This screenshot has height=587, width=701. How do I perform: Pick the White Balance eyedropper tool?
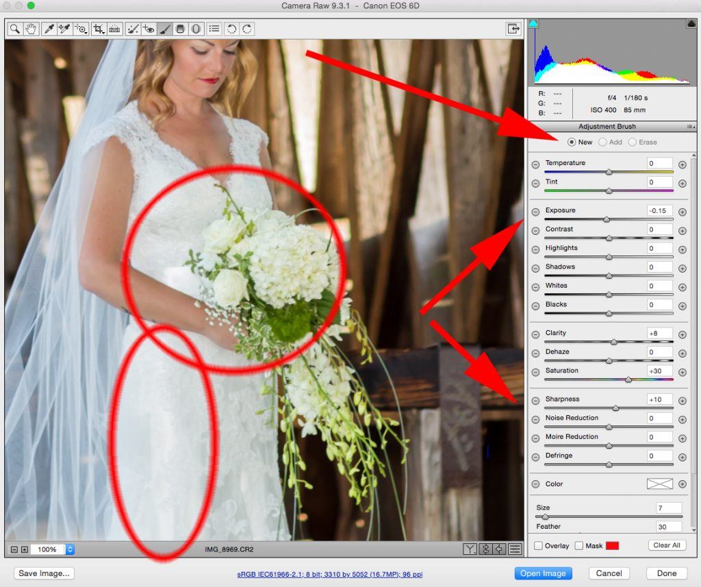pos(49,29)
